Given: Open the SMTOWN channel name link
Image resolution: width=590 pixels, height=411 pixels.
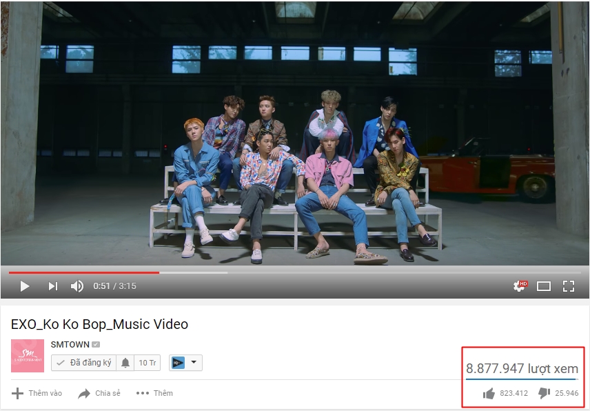Looking at the screenshot, I should 70,344.
